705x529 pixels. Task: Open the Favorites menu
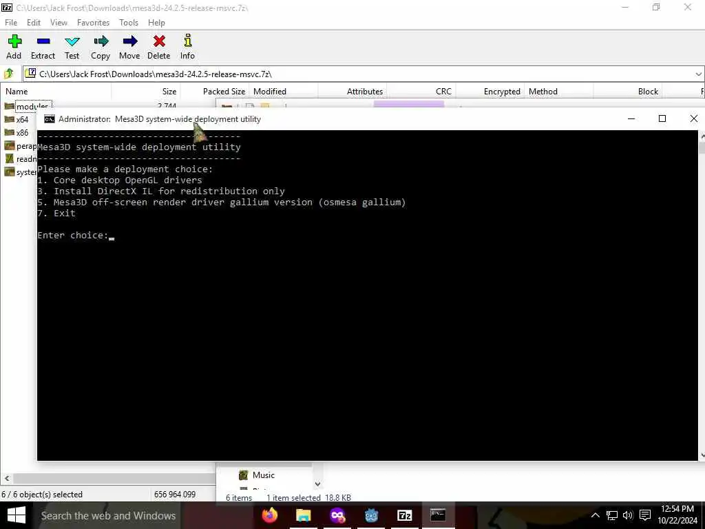point(93,23)
